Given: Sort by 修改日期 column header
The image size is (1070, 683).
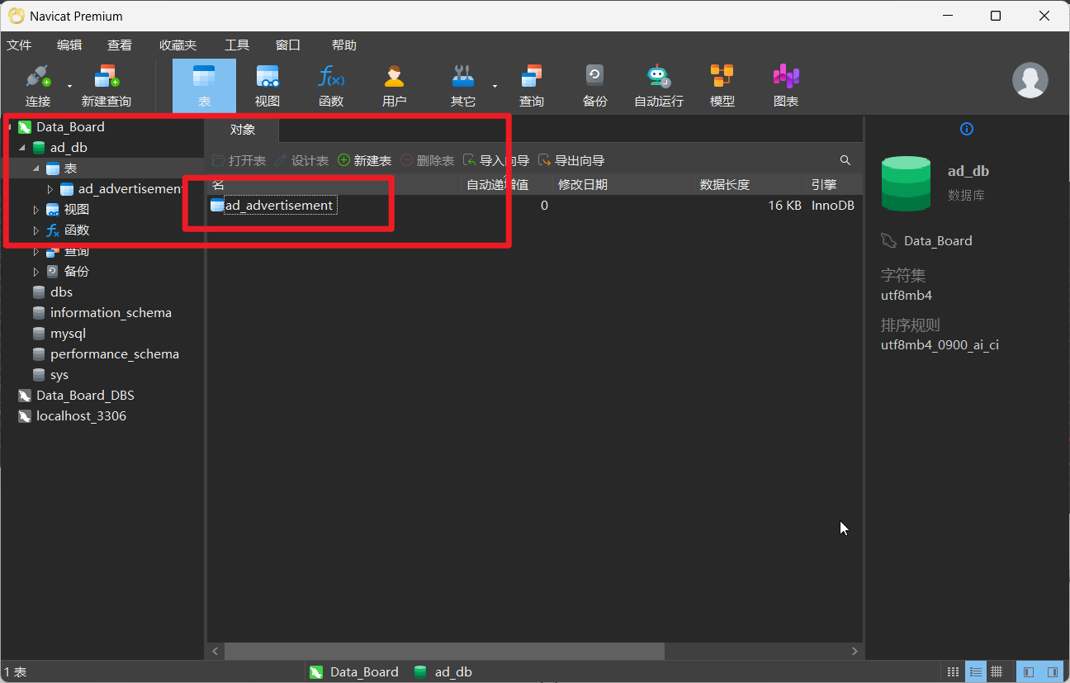Looking at the screenshot, I should pyautogui.click(x=623, y=185).
